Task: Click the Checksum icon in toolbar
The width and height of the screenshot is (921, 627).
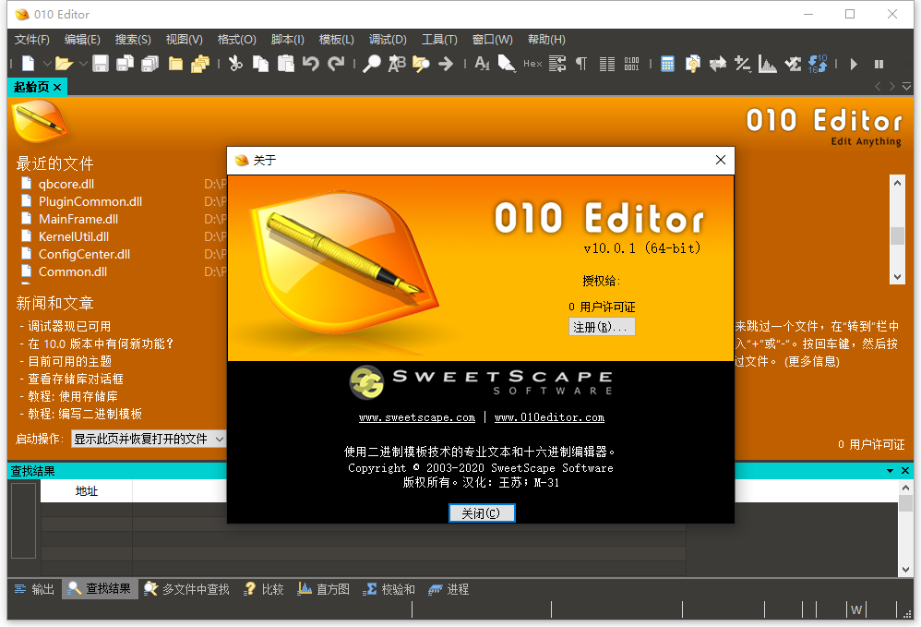Action: (793, 64)
